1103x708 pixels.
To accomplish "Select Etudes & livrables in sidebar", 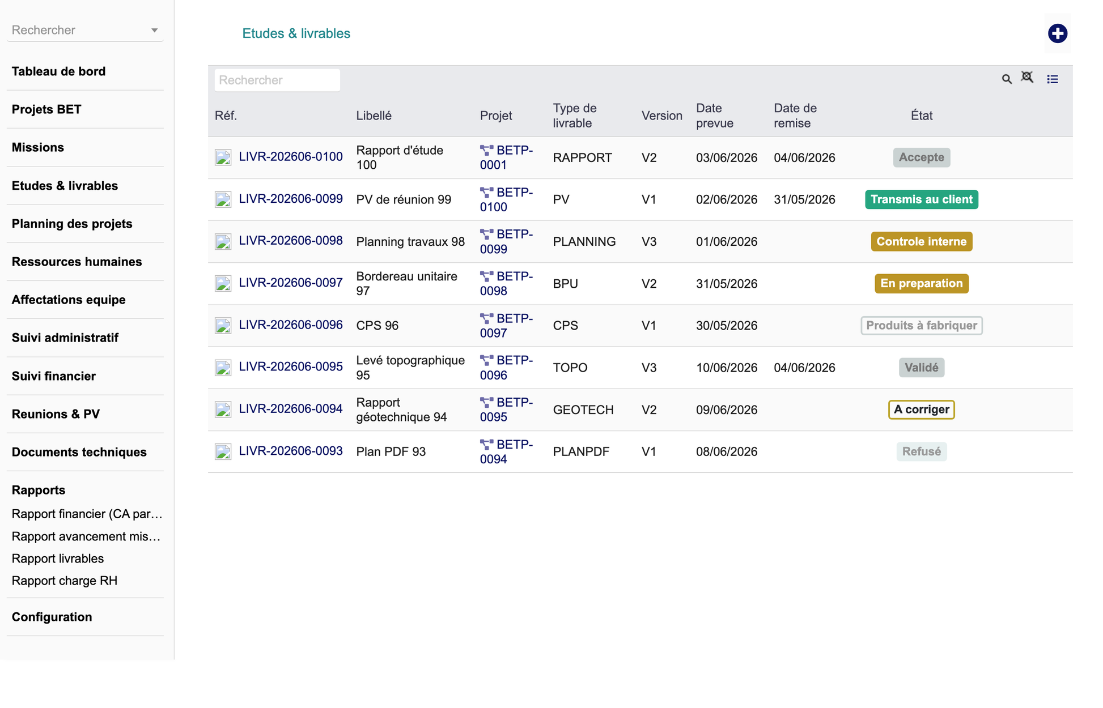I will pyautogui.click(x=65, y=186).
